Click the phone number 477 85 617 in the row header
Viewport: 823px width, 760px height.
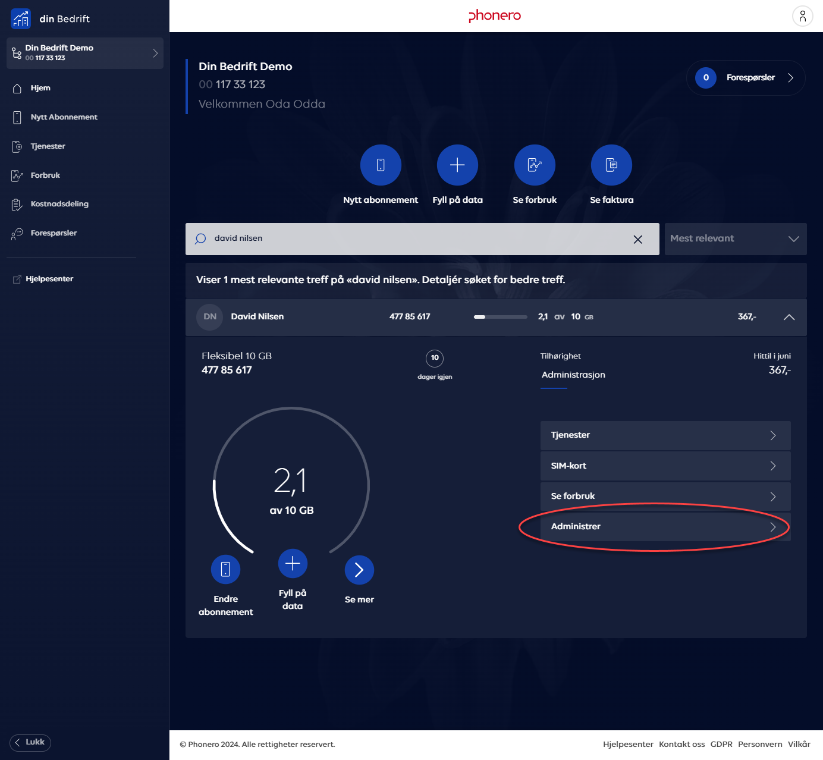pos(410,316)
